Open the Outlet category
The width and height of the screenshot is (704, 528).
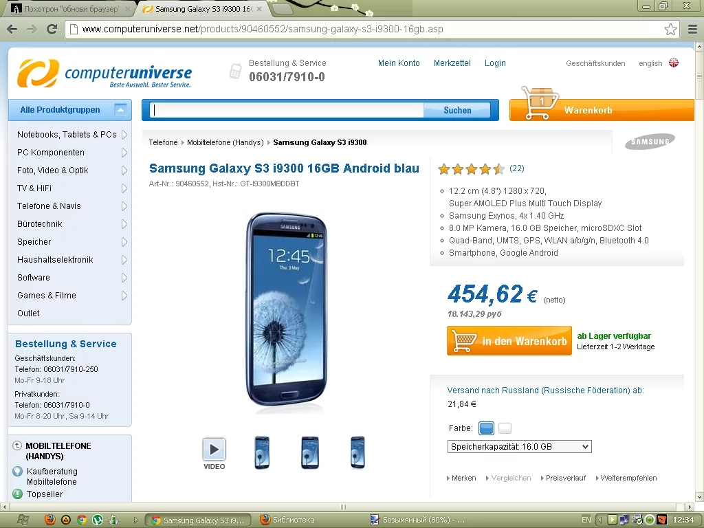(28, 313)
